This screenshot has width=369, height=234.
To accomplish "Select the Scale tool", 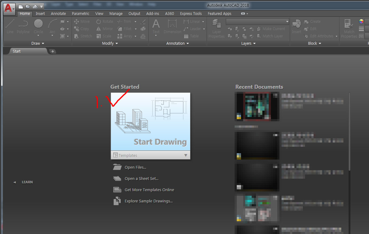I will pos(104,36).
